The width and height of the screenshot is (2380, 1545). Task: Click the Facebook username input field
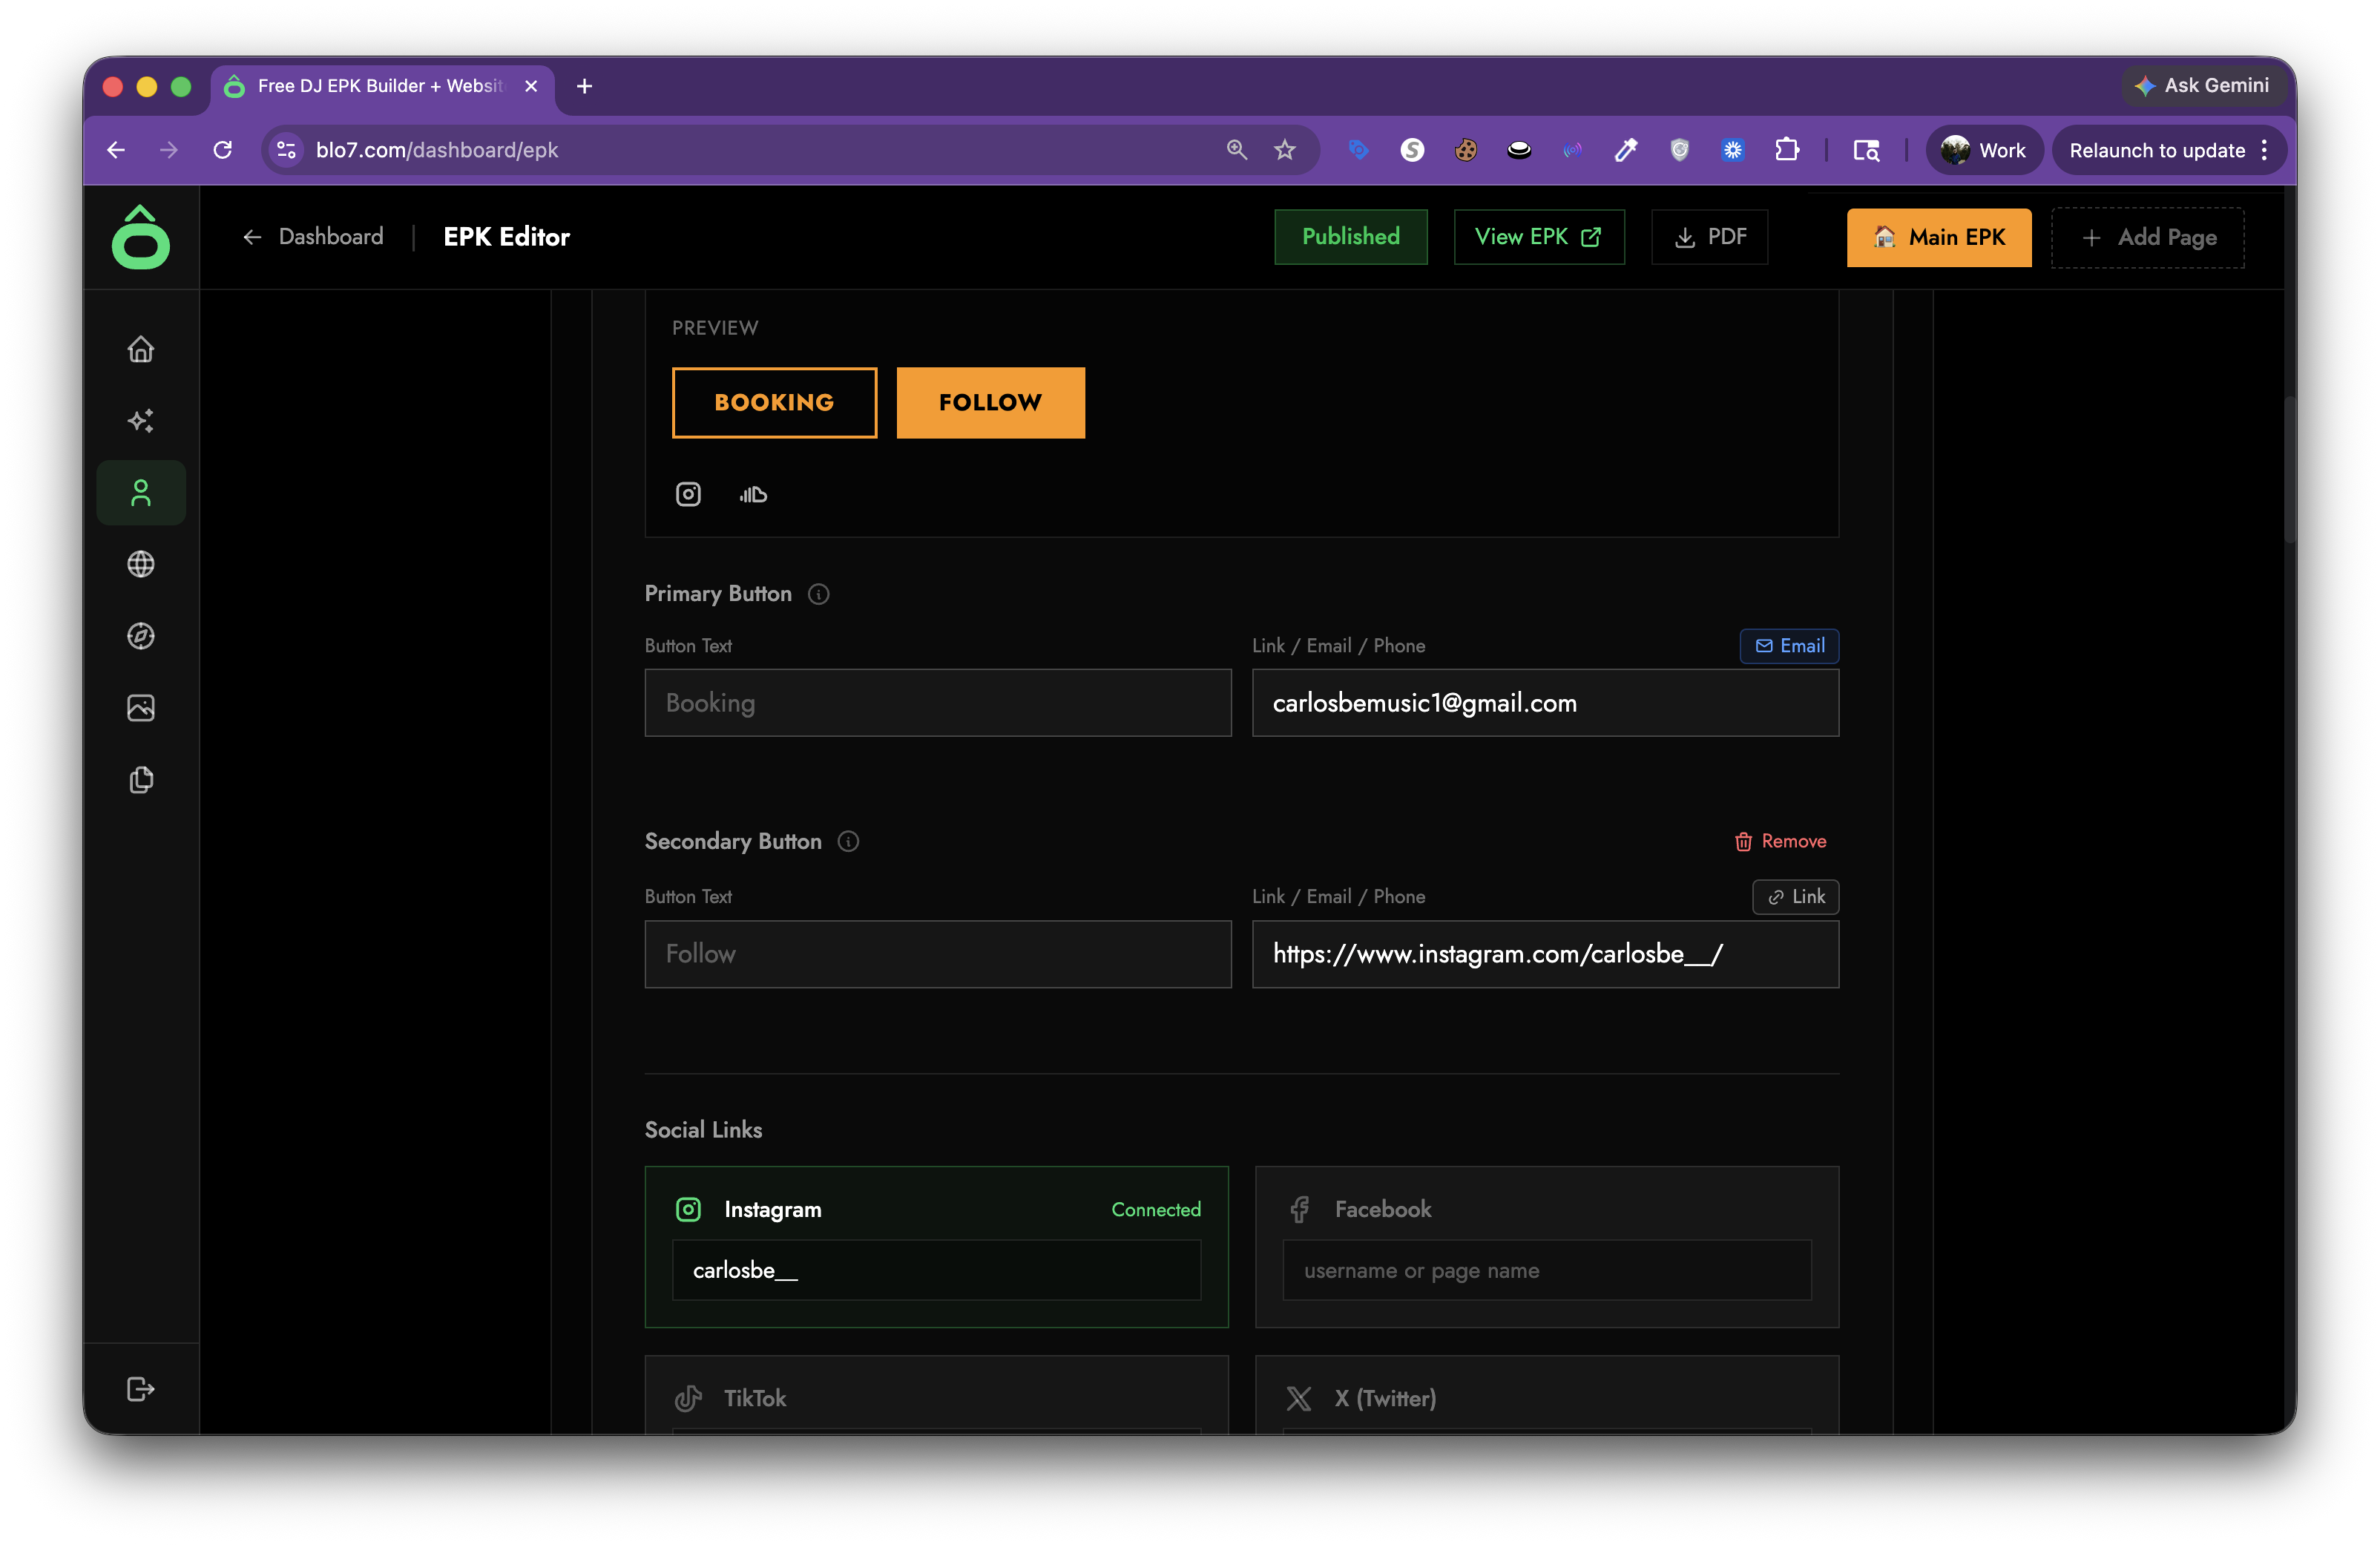click(x=1546, y=1270)
